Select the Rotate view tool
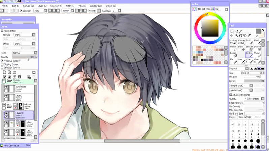Screen dimensions: 269x151 coord(241,35)
